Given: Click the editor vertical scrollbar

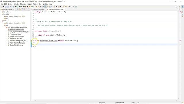Looking at the screenshot, I should click(178, 55).
